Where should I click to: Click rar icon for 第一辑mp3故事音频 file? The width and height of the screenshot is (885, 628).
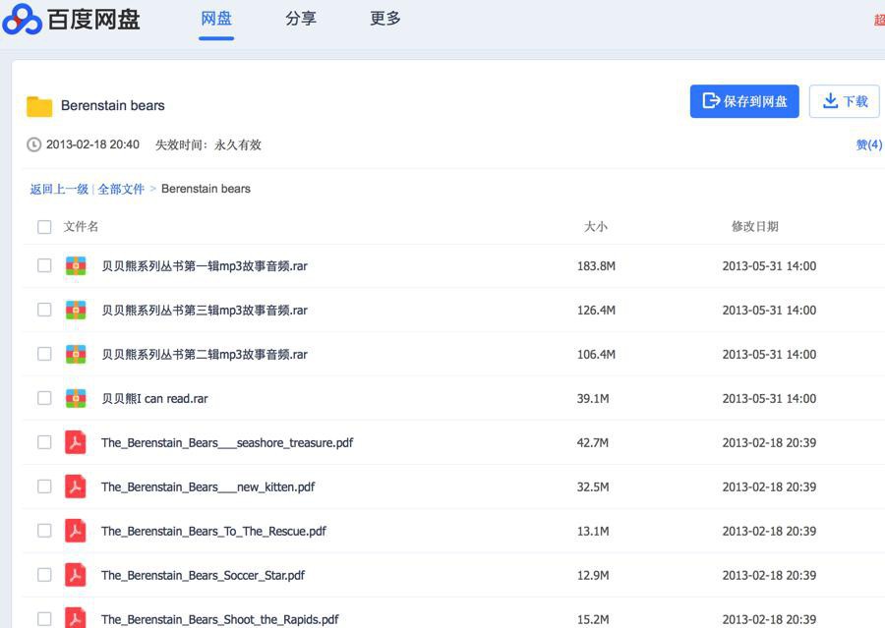pyautogui.click(x=76, y=265)
